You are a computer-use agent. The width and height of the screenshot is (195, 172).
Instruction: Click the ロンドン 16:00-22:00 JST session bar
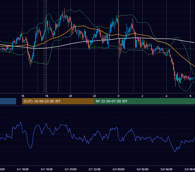58,101
